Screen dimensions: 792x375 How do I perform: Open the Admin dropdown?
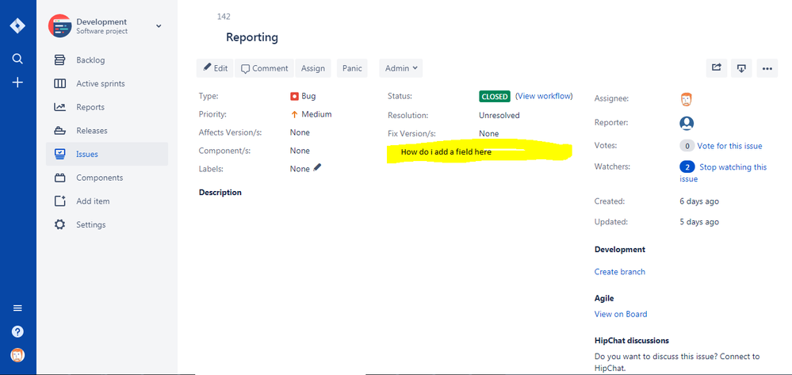pyautogui.click(x=401, y=68)
